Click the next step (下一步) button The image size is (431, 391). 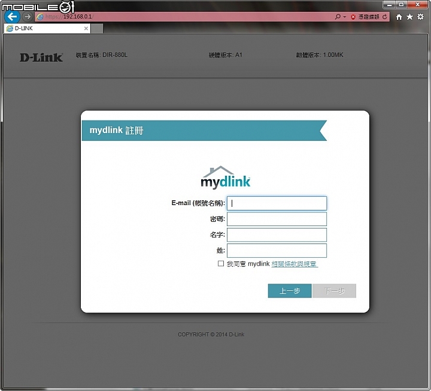[x=334, y=291]
